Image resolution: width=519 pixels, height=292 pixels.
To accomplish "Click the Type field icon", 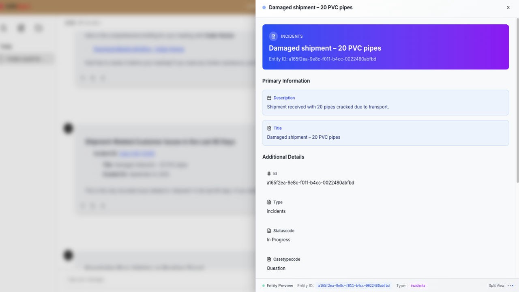I will click(x=269, y=202).
